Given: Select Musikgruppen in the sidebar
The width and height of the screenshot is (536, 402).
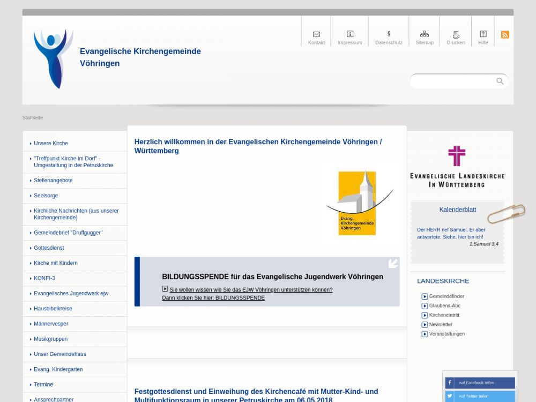Looking at the screenshot, I should [50, 339].
